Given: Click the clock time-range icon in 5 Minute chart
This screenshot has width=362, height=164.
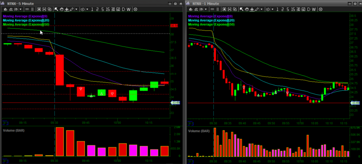Looking at the screenshot, I should [x=83, y=9].
